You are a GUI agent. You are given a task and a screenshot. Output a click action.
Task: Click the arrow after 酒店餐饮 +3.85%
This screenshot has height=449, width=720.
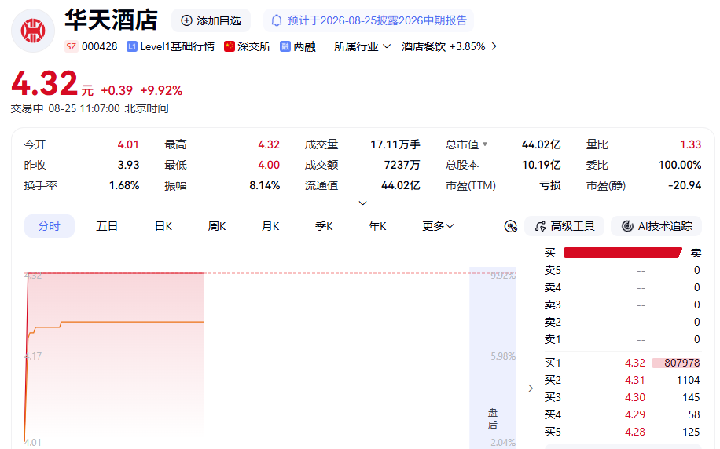click(494, 46)
